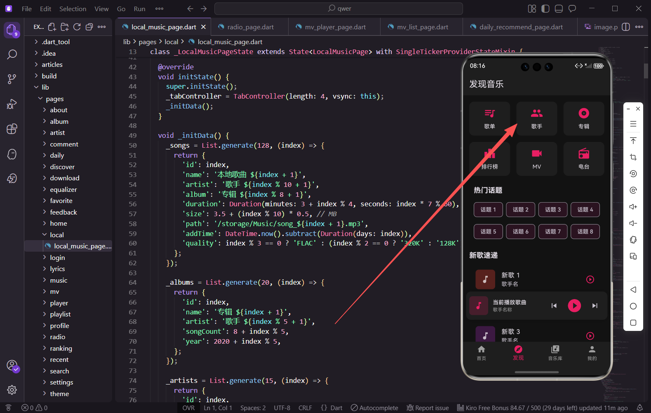Switch to daily_recommend_page.dart tab
Image resolution: width=651 pixels, height=413 pixels.
pyautogui.click(x=520, y=27)
